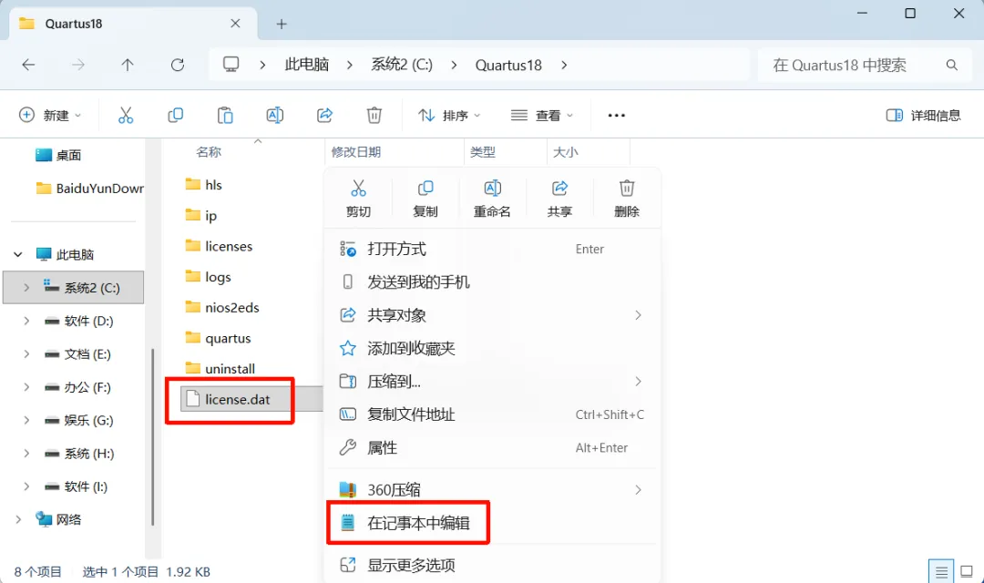Close the Quartus18 tab
Image resolution: width=984 pixels, height=583 pixels.
[x=235, y=23]
